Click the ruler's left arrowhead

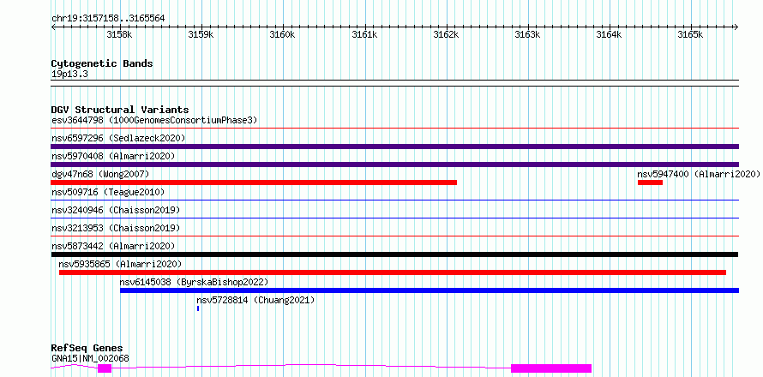coord(53,27)
